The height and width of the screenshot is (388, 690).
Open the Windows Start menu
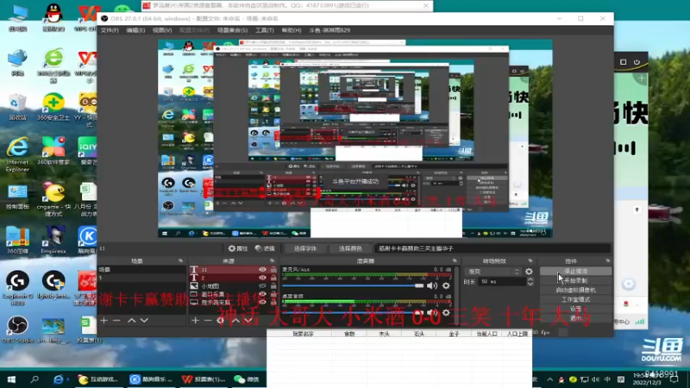(x=11, y=379)
